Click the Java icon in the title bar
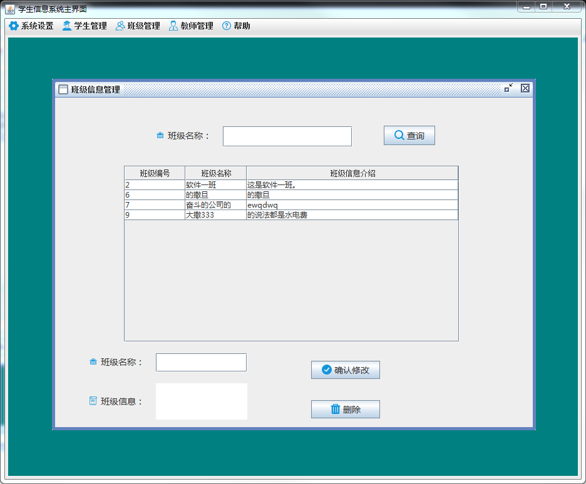The image size is (586, 484). coord(10,9)
